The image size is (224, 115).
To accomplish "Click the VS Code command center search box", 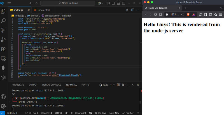I will click(68, 3).
